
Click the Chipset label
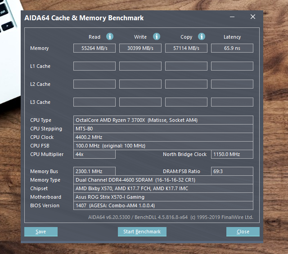[39, 188]
